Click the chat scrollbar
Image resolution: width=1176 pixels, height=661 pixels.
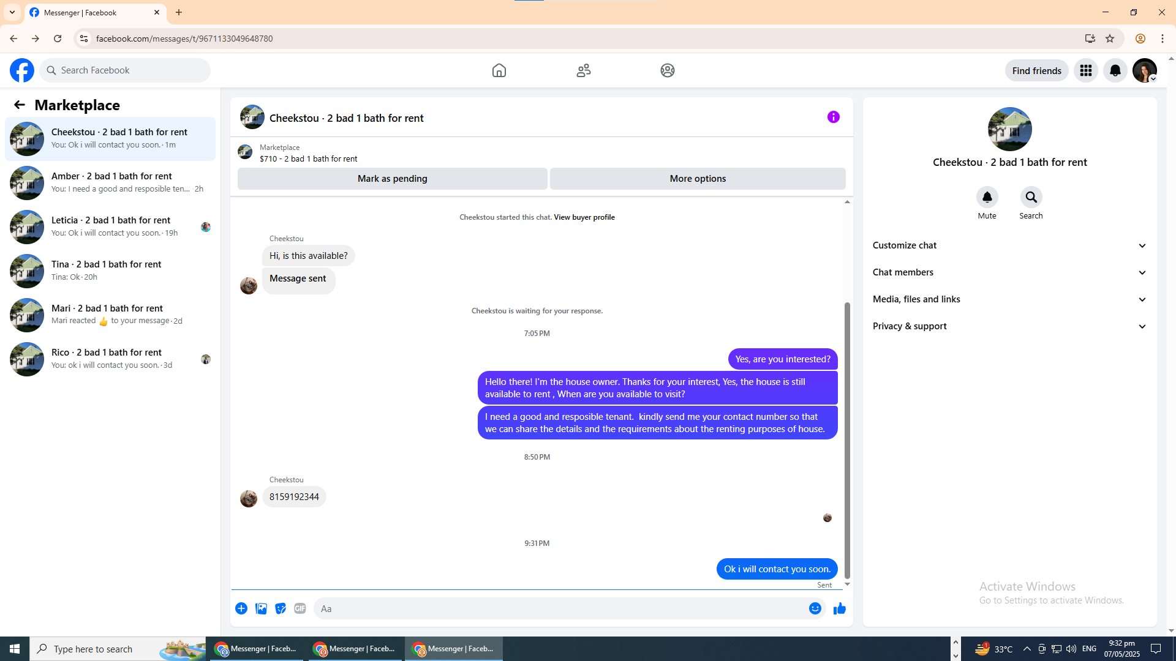[847, 441]
